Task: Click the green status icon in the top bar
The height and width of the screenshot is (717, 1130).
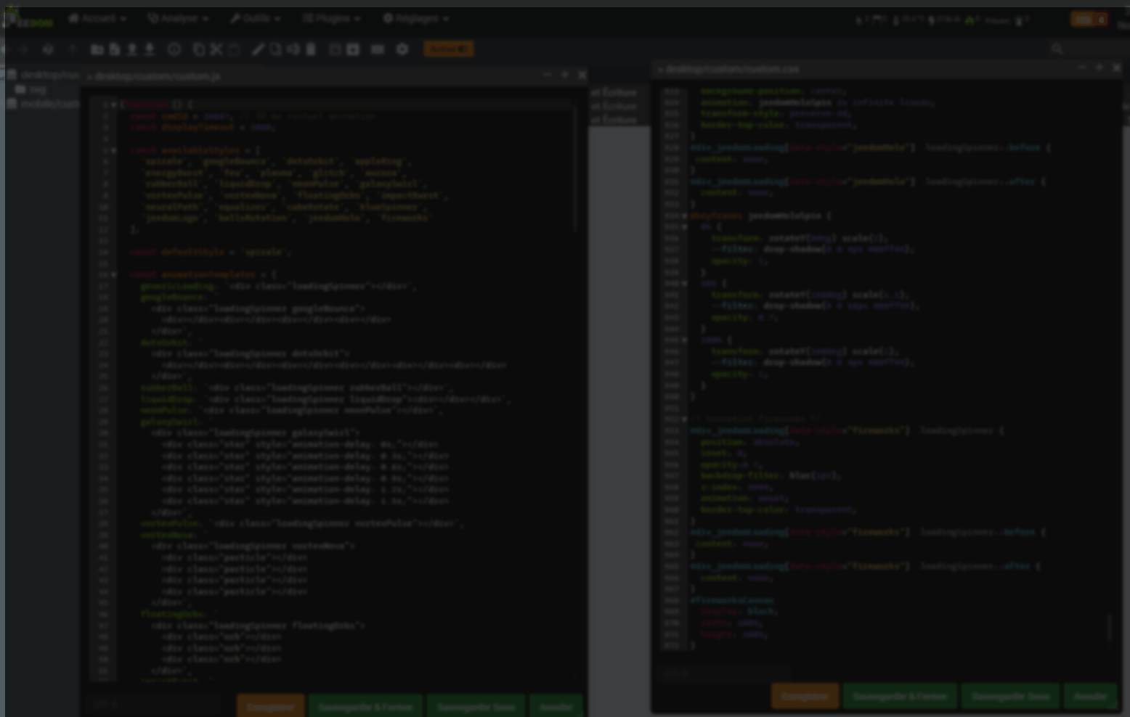Action: (x=970, y=20)
